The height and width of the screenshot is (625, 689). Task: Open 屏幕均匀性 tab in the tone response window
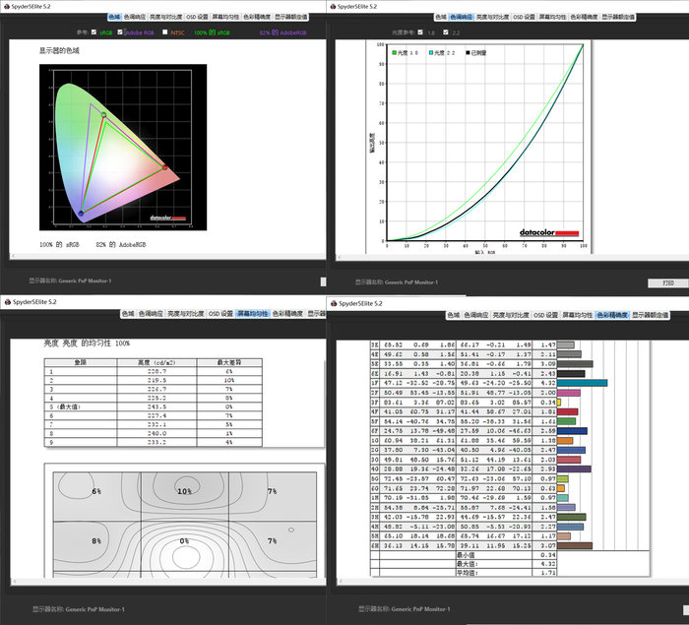click(x=552, y=17)
